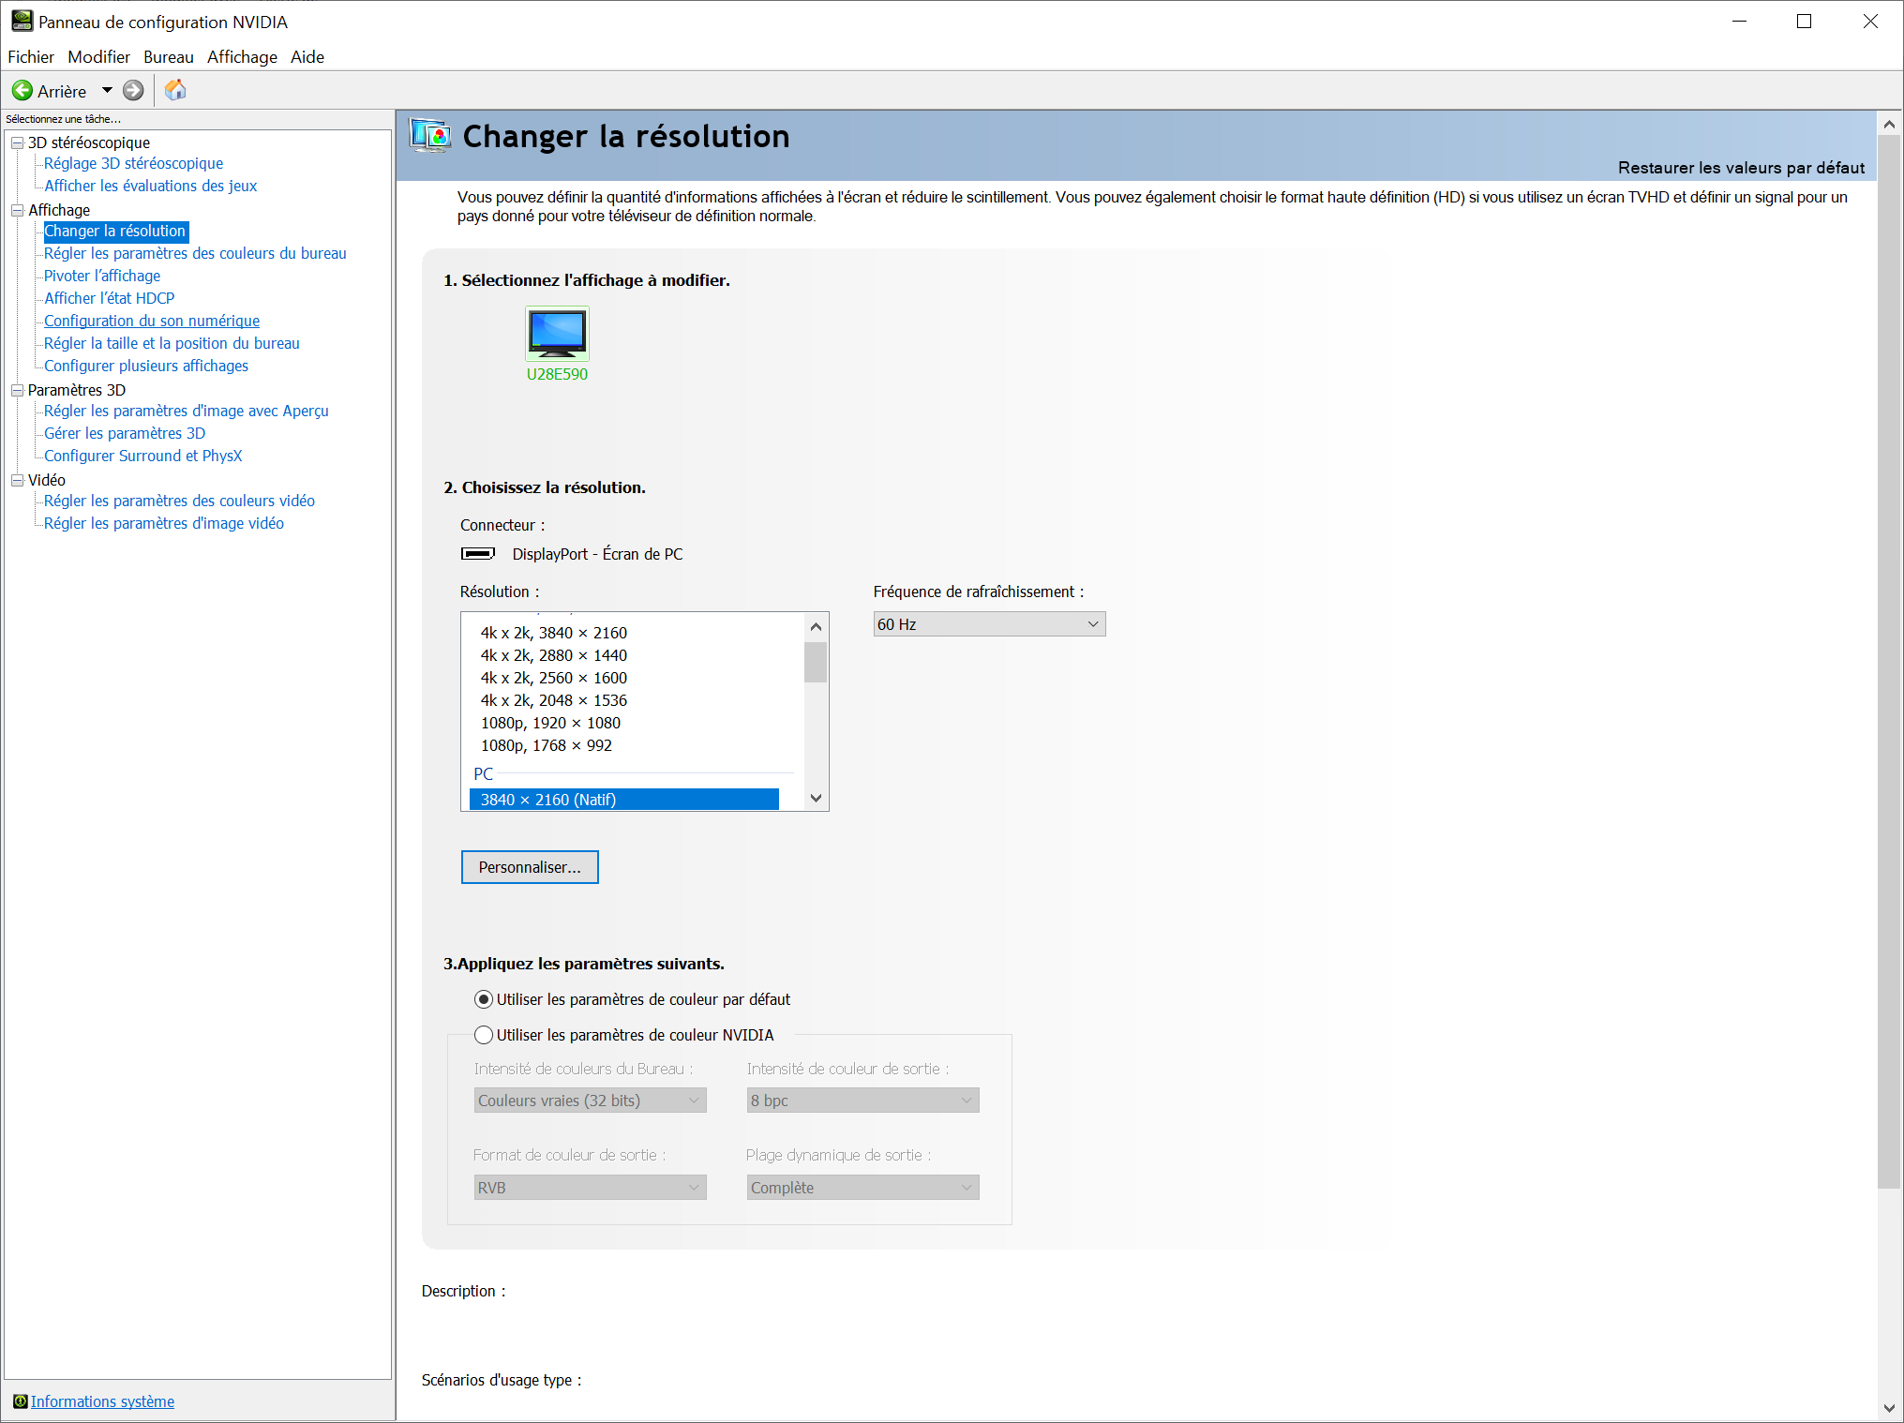Screen dimensions: 1904x1423
Task: Select default color settings radio button
Action: tap(484, 999)
